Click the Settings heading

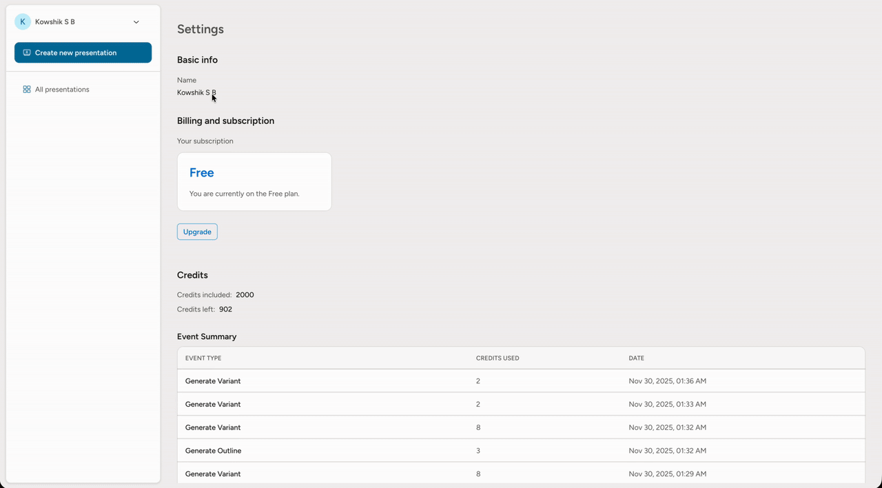coord(201,29)
